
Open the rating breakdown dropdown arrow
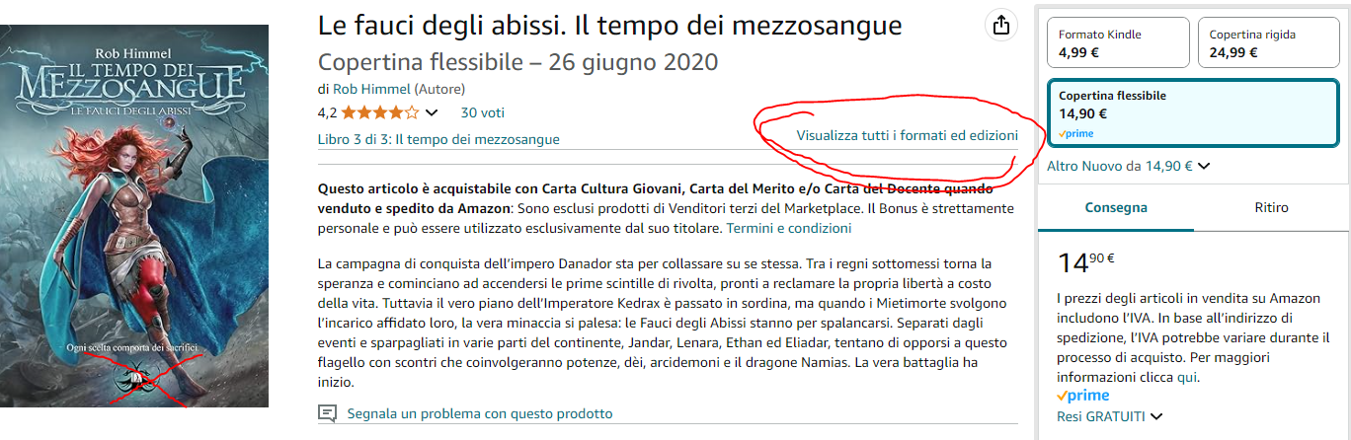pos(431,112)
